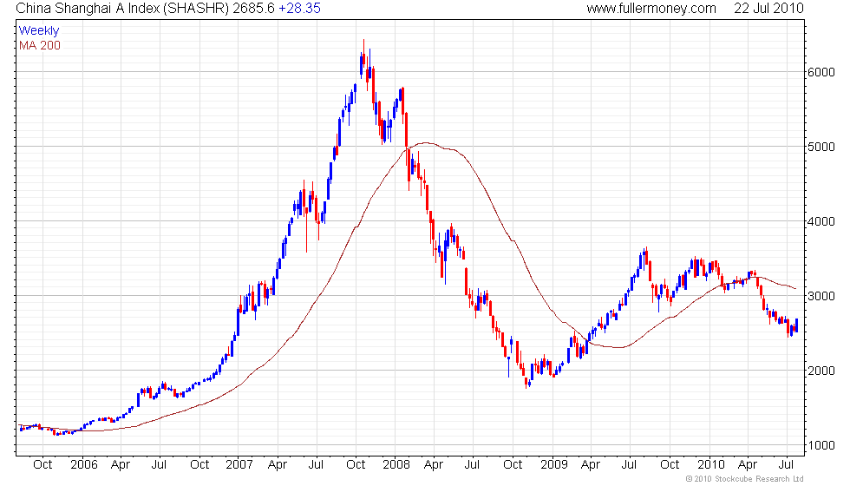Click the 6000 price axis label

pos(821,72)
